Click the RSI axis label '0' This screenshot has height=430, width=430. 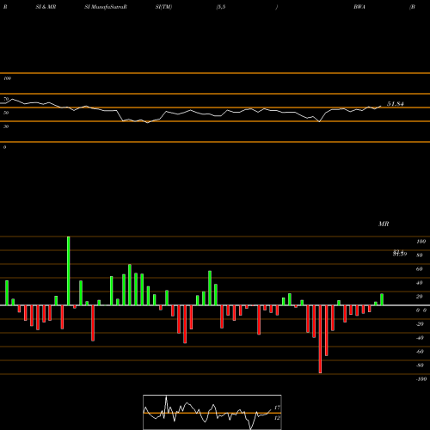(4, 147)
